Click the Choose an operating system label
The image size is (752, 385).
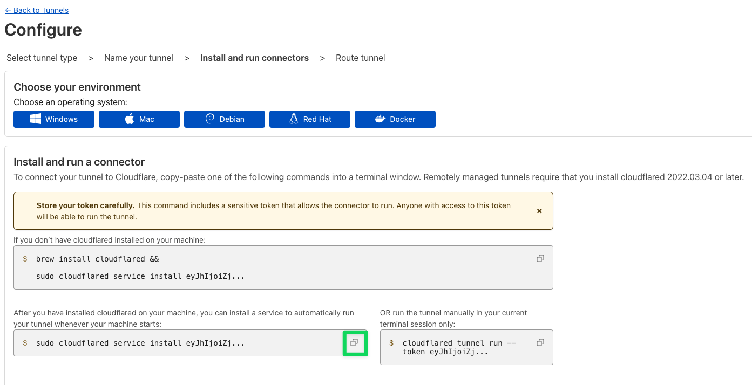(x=71, y=102)
